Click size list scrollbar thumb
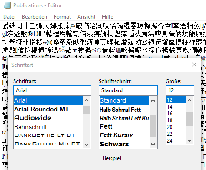 coord(189,119)
